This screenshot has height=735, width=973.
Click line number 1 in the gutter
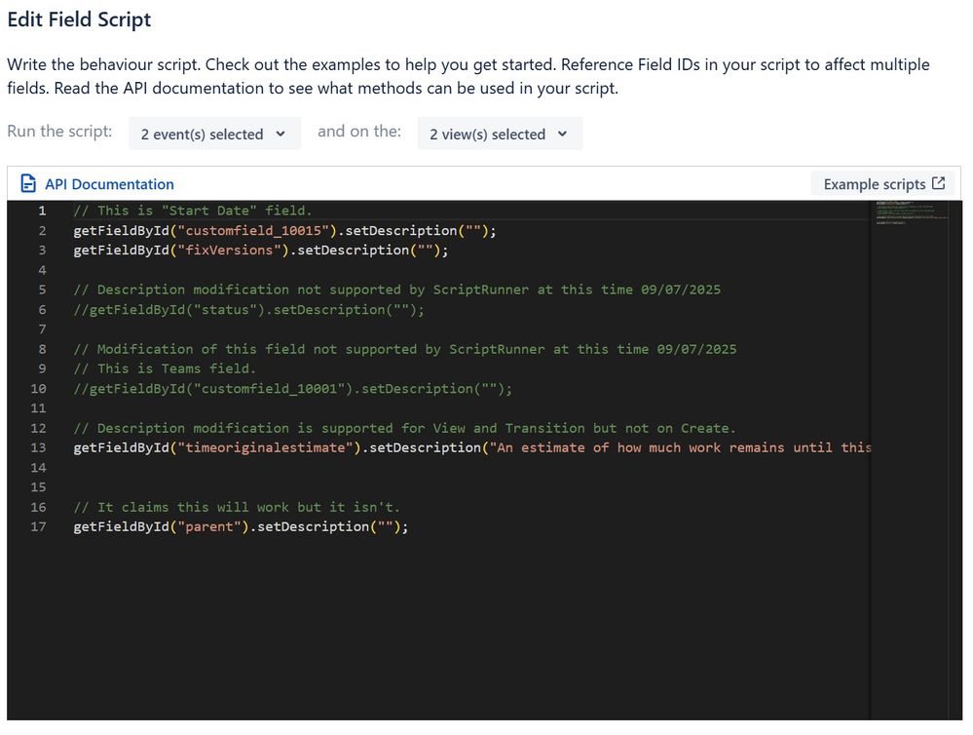pyautogui.click(x=42, y=211)
